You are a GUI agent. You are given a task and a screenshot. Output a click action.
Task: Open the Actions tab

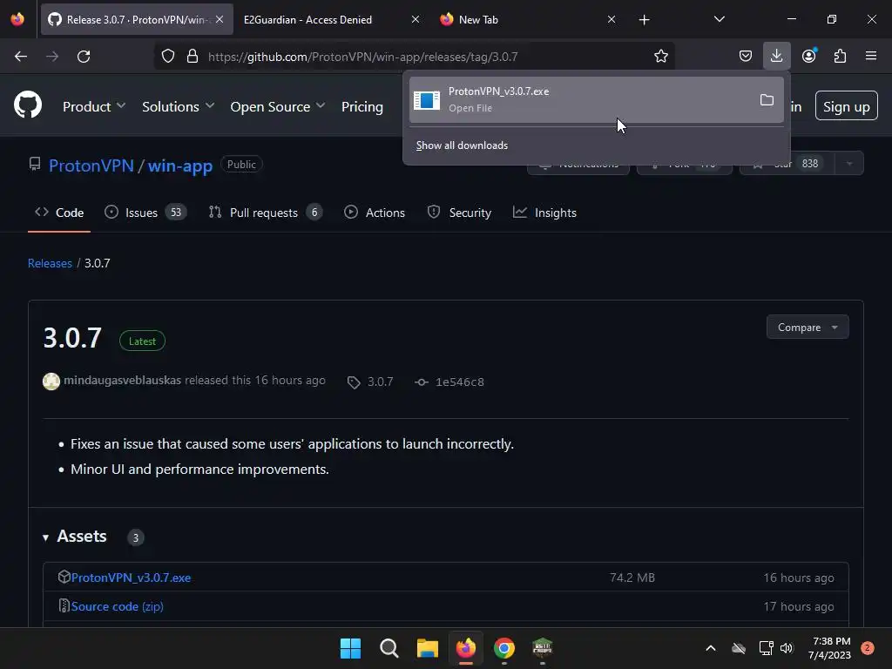pos(375,213)
